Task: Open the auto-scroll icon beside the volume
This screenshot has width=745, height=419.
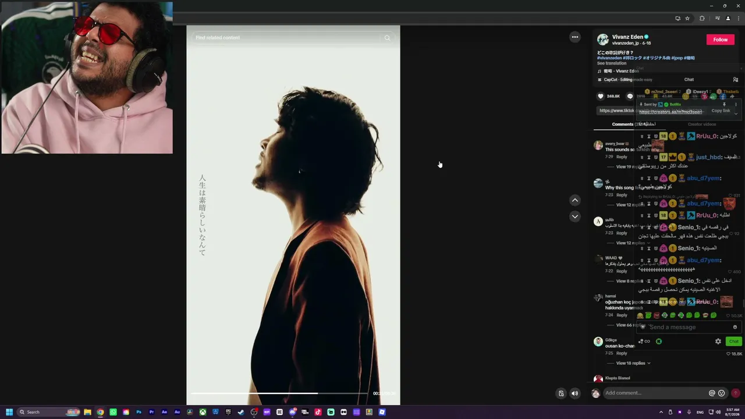Action: [x=561, y=393]
